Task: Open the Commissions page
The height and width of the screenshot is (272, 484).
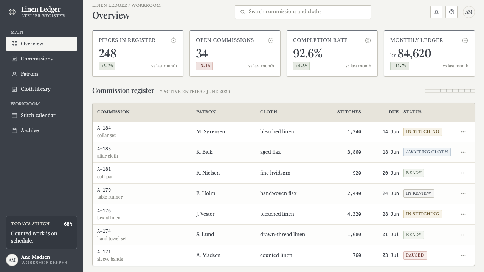Action: 42,59
